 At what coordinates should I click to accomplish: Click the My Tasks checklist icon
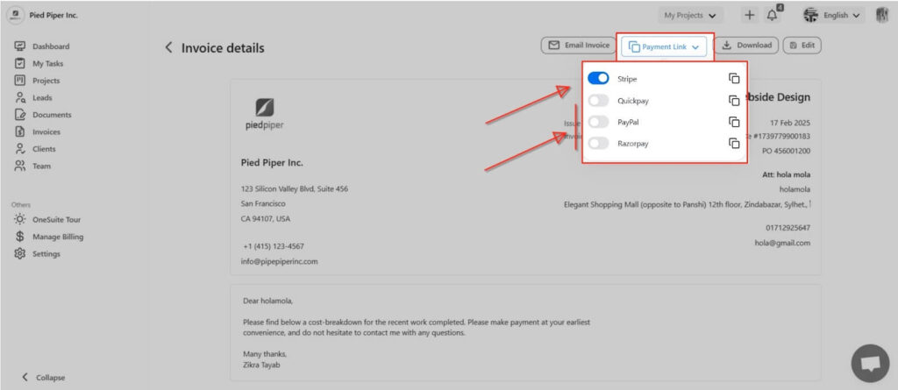tap(20, 64)
